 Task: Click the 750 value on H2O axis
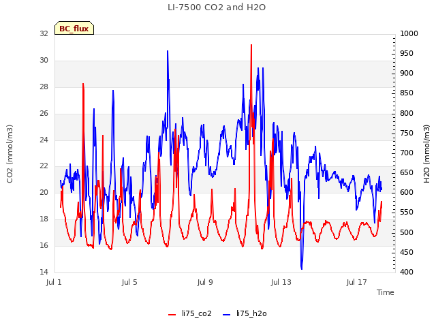tap(407, 133)
